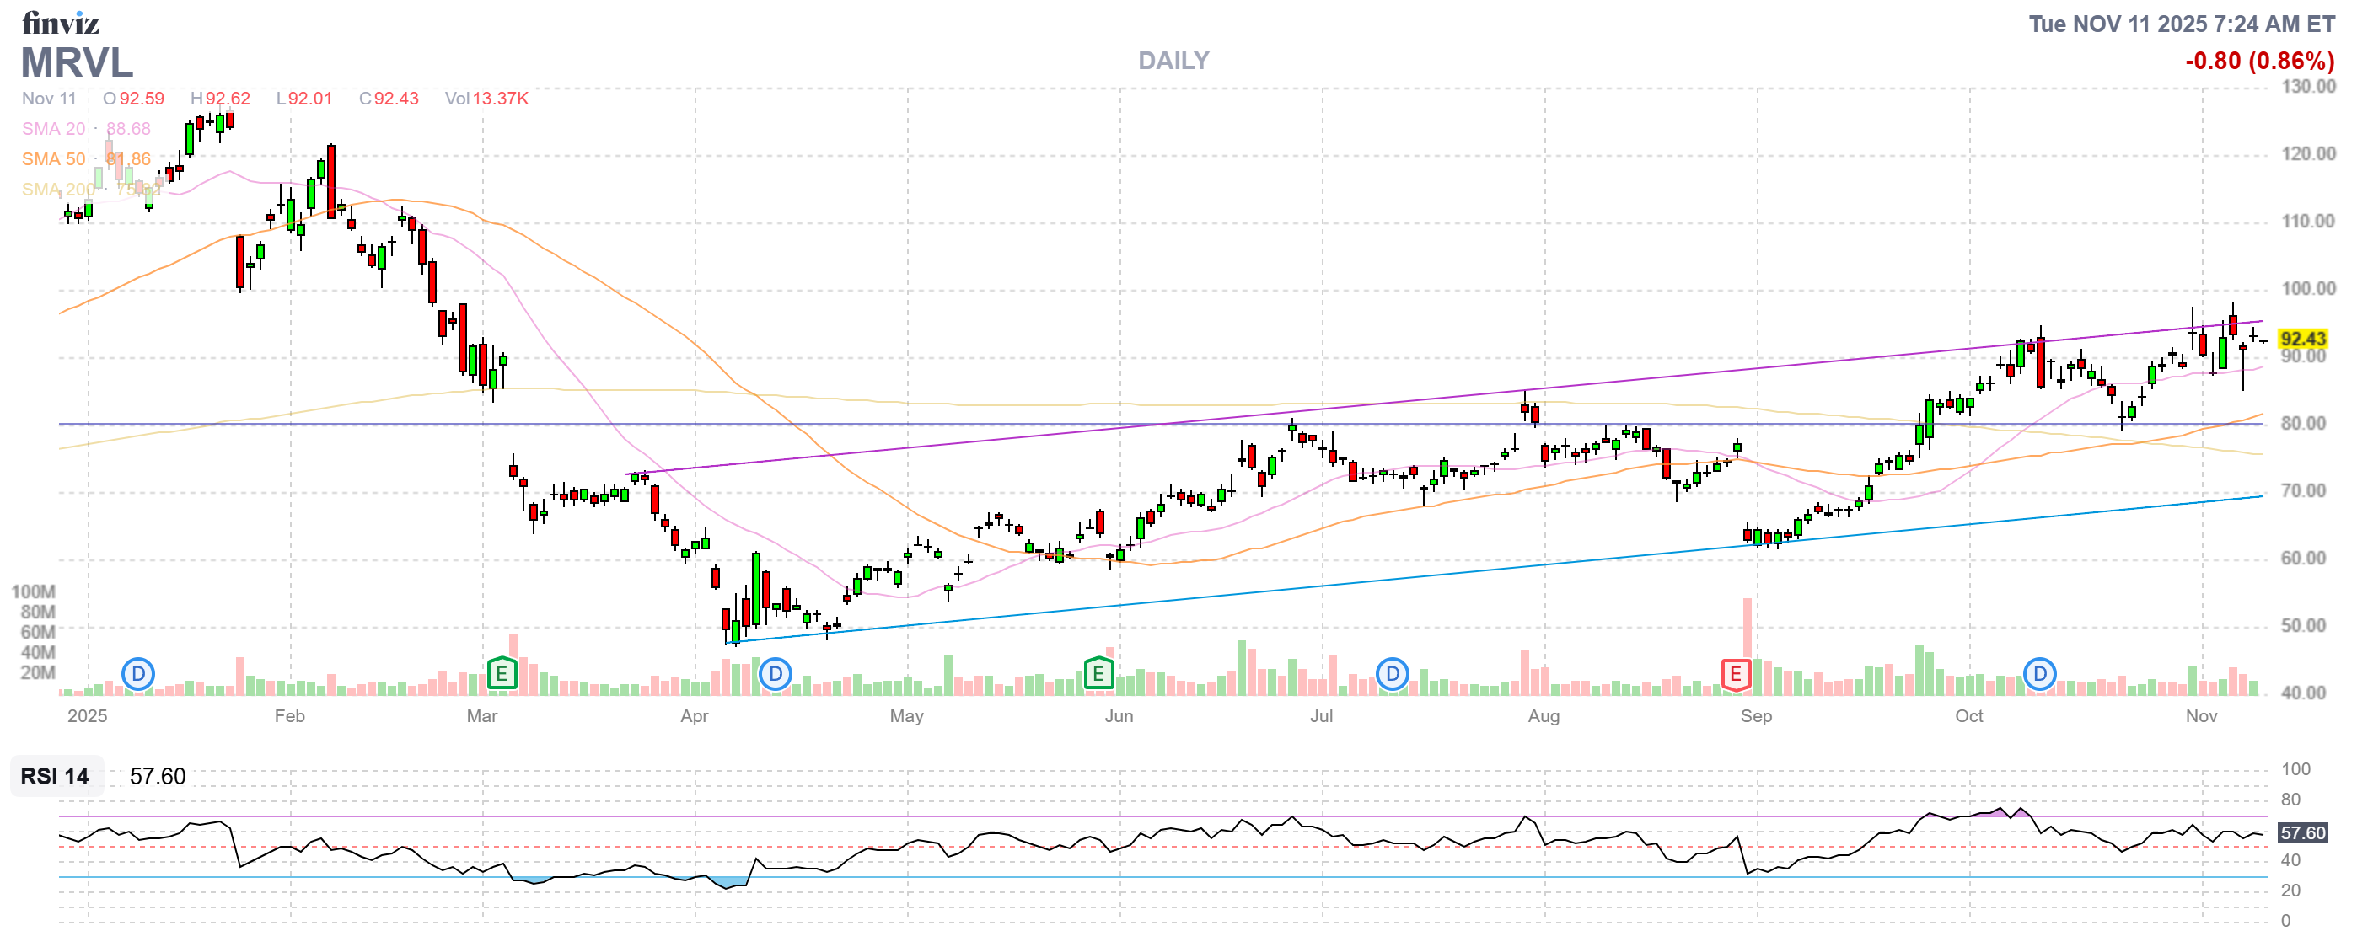Click the dark 57.60 RSI badge on the axis
2357x947 pixels.
(x=2303, y=832)
